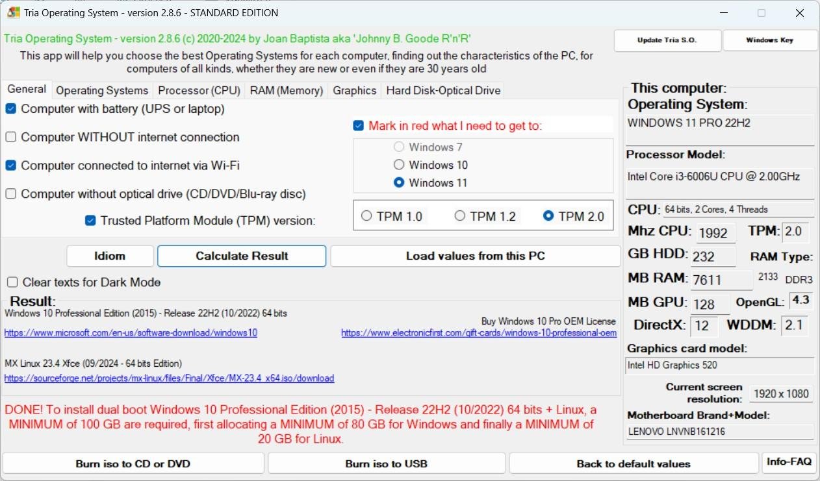Switch to the General tab

[27, 90]
